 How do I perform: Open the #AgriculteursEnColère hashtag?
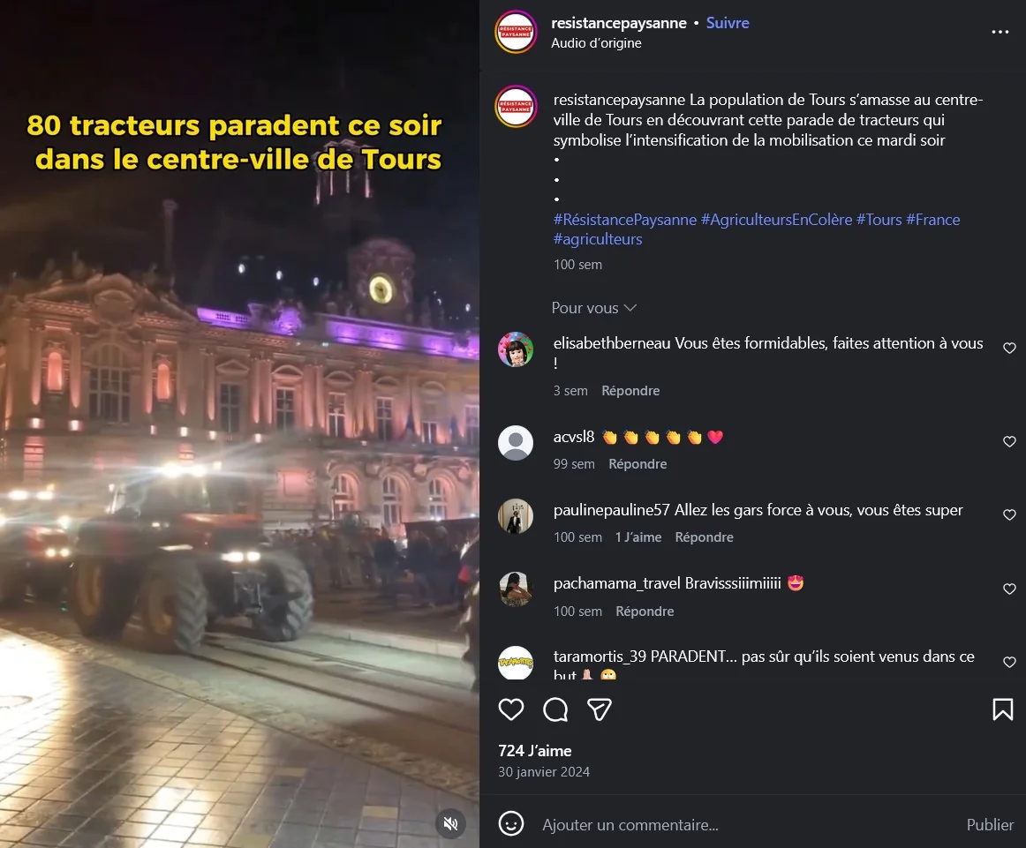pos(777,220)
